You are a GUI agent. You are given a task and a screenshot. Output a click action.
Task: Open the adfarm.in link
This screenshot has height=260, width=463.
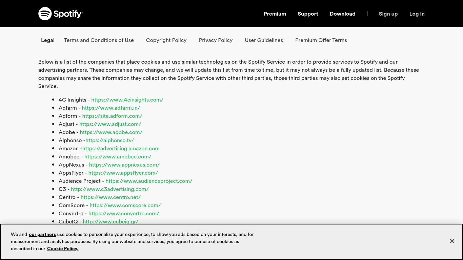pyautogui.click(x=111, y=108)
